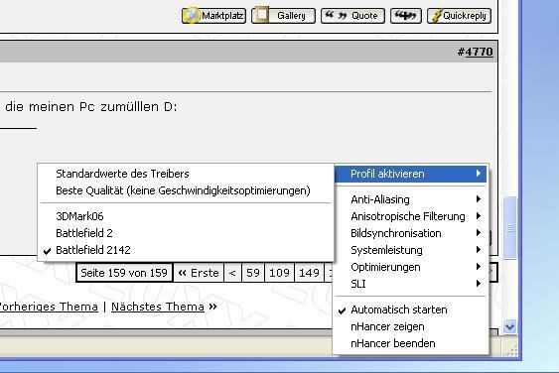Screen dimensions: 559x373
Task: Expand the Bildsynchronisation submenu
Action: (x=410, y=233)
